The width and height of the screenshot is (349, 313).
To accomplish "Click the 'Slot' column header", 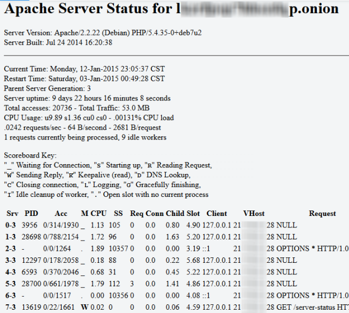I will coord(193,214).
